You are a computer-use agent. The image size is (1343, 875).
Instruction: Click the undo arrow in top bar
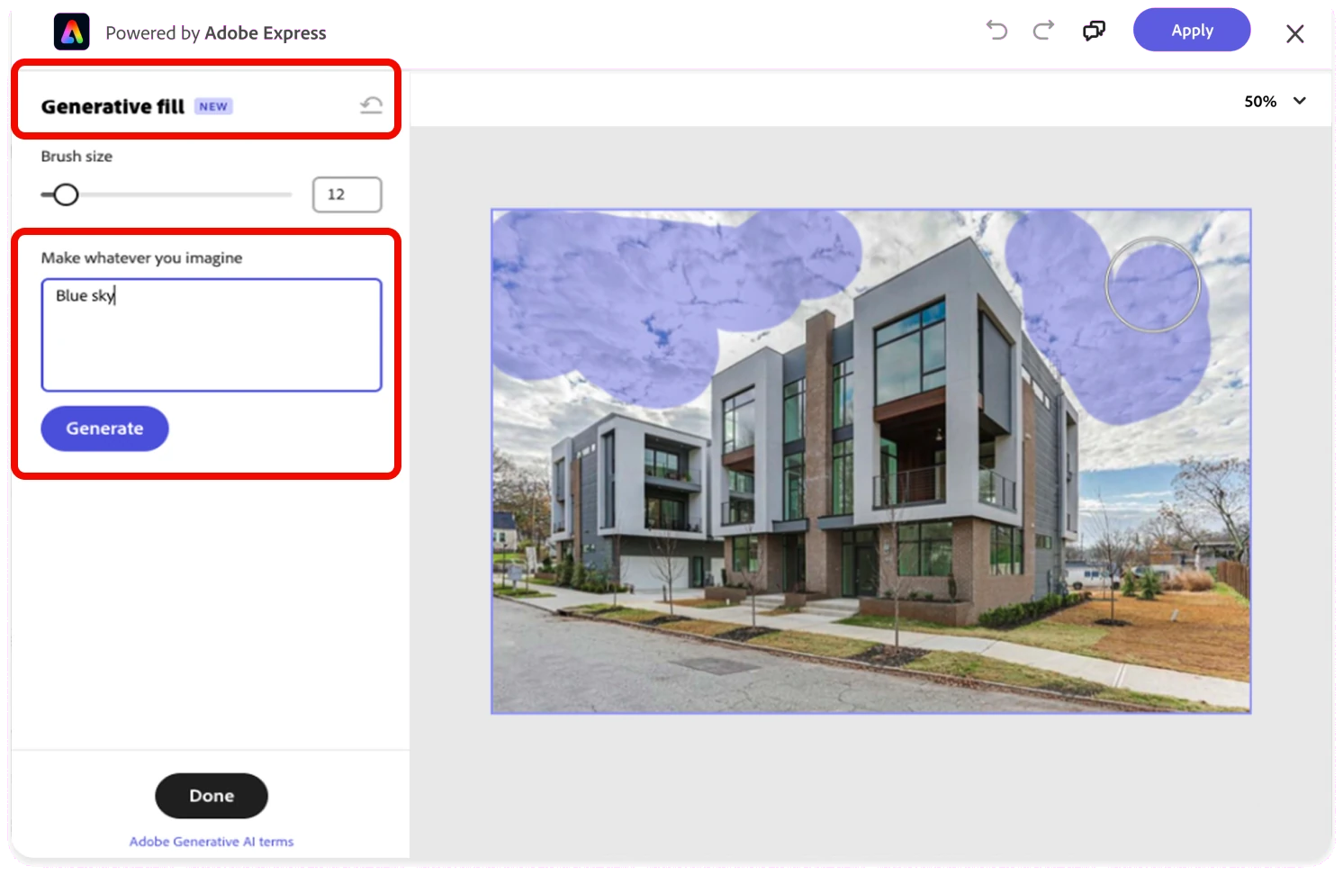[996, 31]
